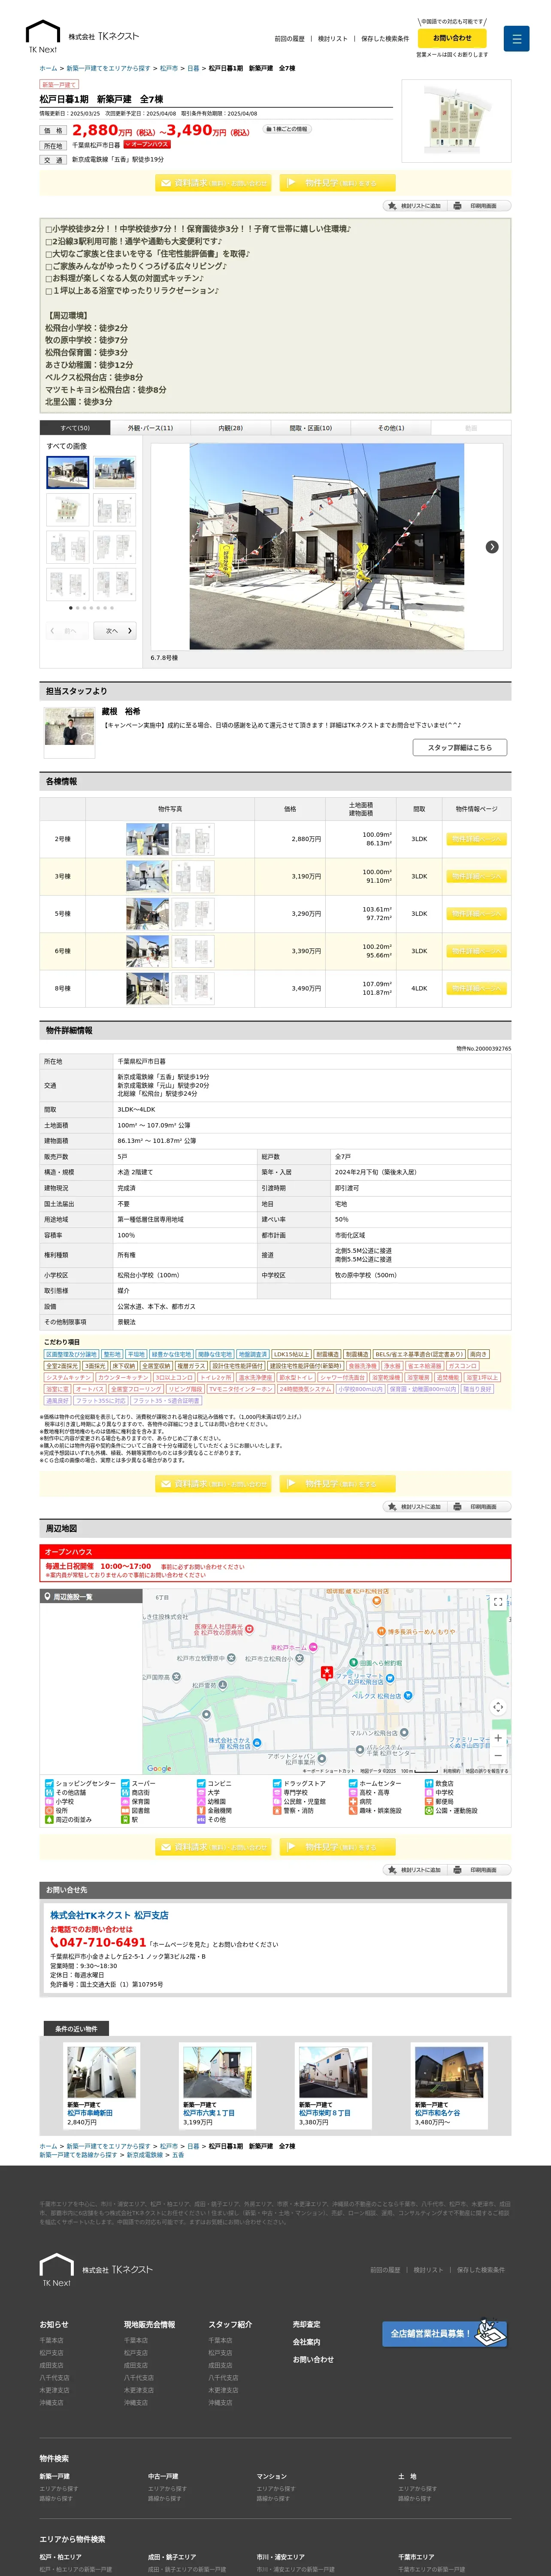Toggle 図書館 facilities on map
Screen dimensions: 551x2576
tap(136, 1810)
